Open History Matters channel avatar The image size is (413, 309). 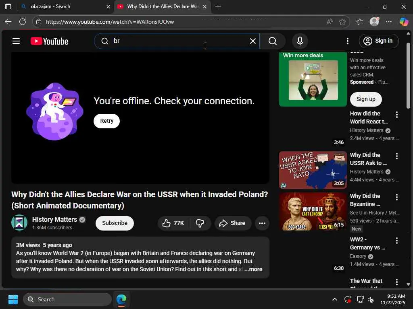[x=19, y=222]
